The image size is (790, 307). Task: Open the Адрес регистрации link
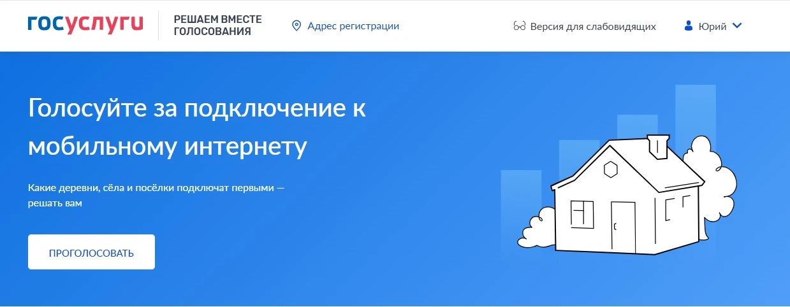tap(353, 26)
